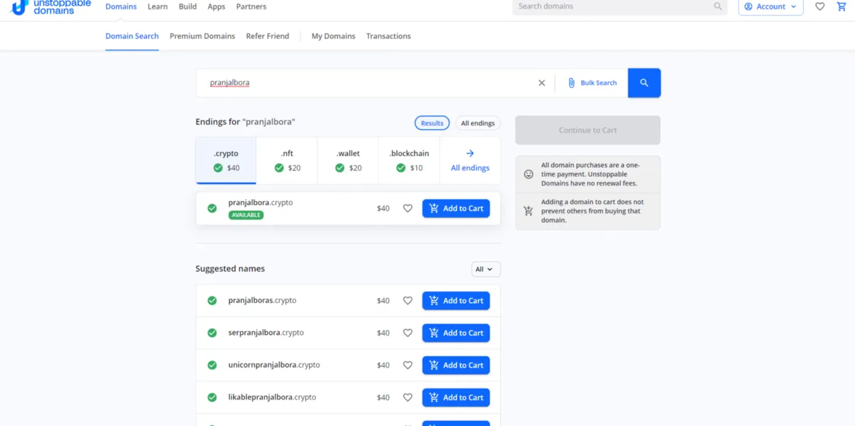Open the Domains menu
The height and width of the screenshot is (426, 855).
(121, 6)
